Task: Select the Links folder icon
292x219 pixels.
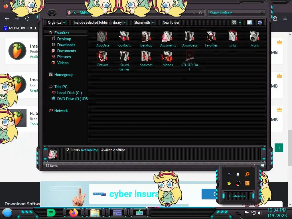Action: [x=233, y=39]
